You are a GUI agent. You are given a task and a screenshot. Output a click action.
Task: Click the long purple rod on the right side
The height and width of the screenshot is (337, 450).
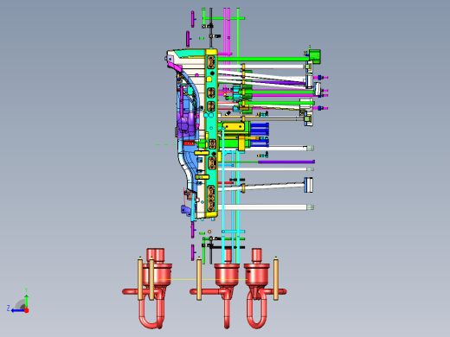[x=286, y=162]
